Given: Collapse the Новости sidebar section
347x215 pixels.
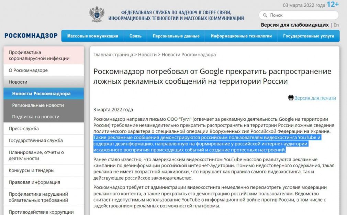Looking at the screenshot, I should tap(18, 82).
